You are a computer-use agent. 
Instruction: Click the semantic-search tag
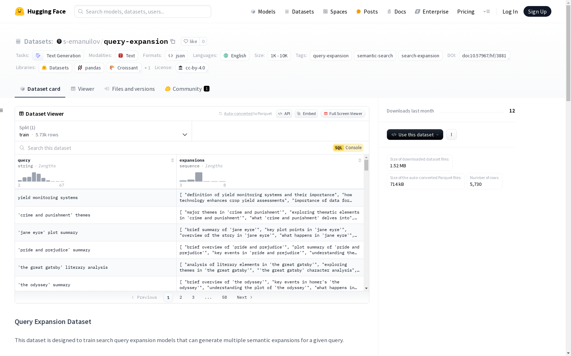[x=375, y=56]
